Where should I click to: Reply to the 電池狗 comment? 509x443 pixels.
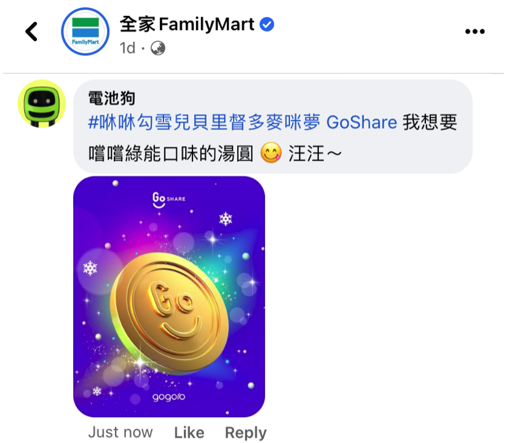click(246, 433)
